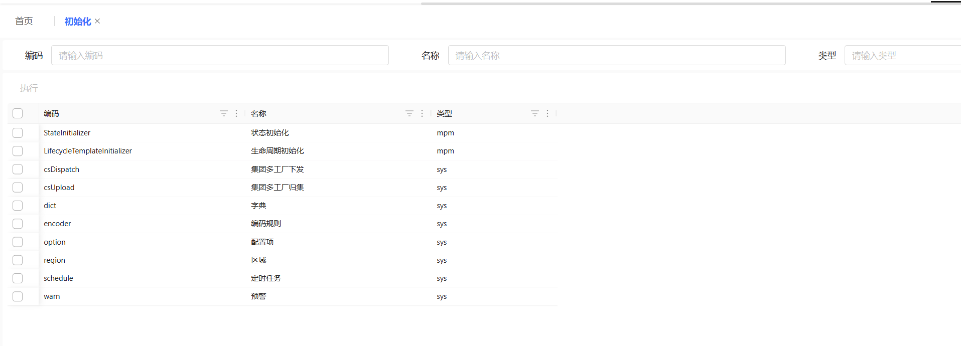Tick the dict row checkbox
Viewport: 961px width, 346px height.
tap(18, 206)
